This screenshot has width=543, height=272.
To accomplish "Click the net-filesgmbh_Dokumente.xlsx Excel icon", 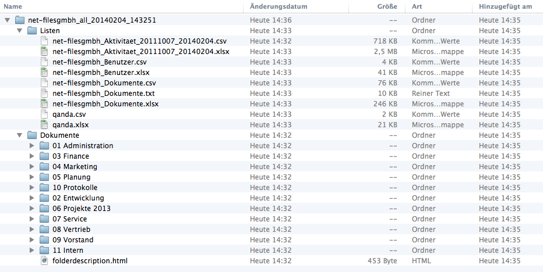I will pyautogui.click(x=44, y=104).
